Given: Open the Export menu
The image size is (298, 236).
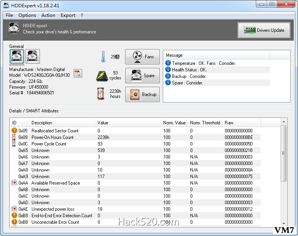Looking at the screenshot, I should coord(68,15).
